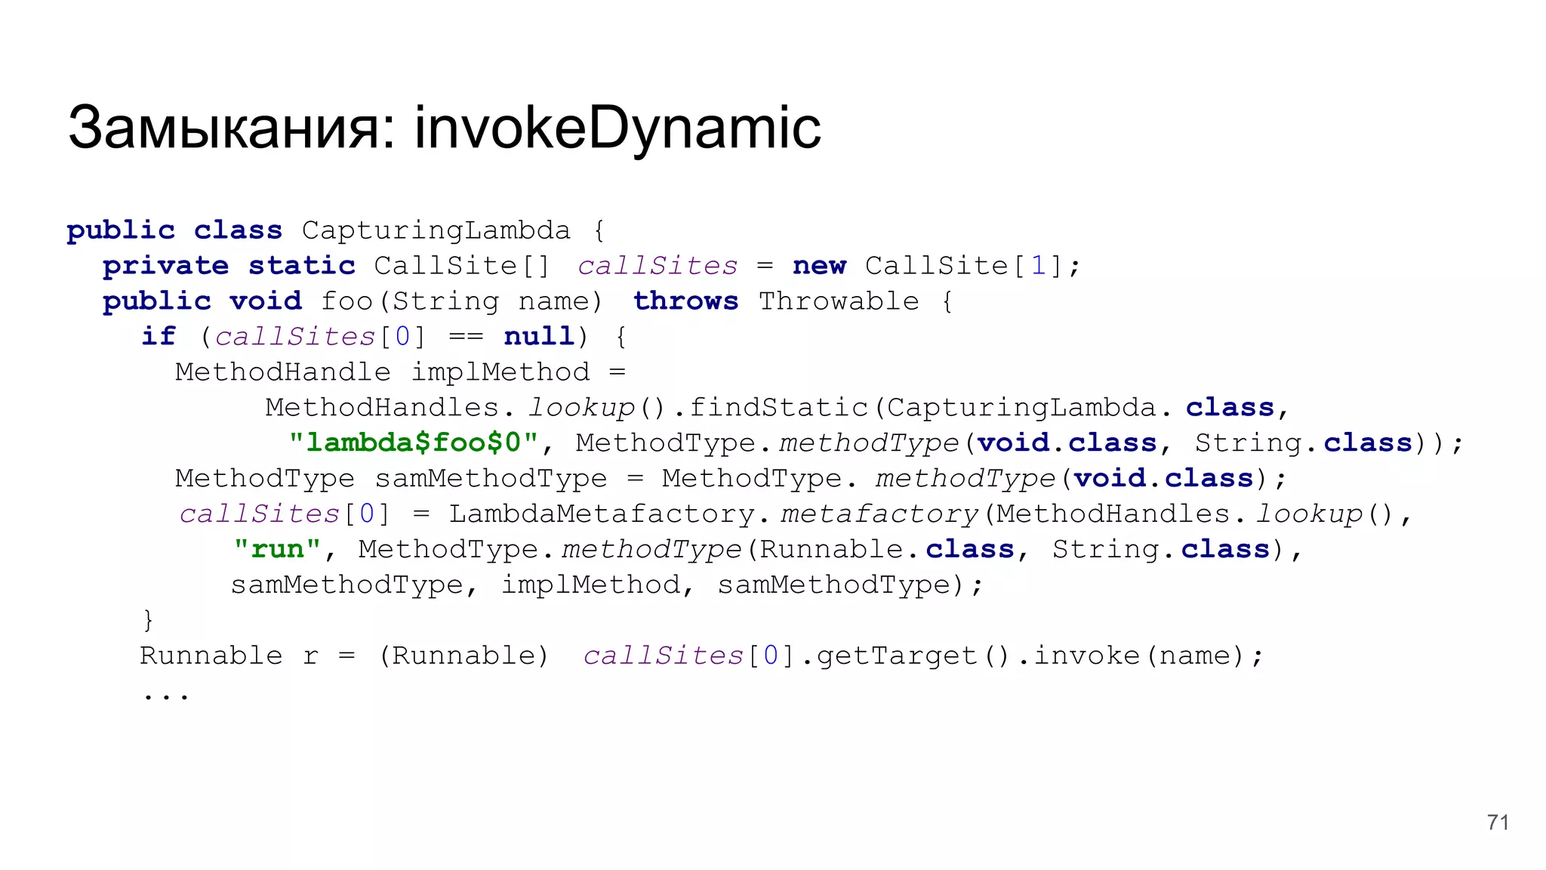1546x870 pixels.
Task: Click 'new CallSite[1];' expression
Action: (x=936, y=266)
